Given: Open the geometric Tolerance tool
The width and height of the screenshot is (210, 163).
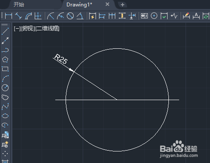Looking at the screenshot, I should (x=144, y=16).
